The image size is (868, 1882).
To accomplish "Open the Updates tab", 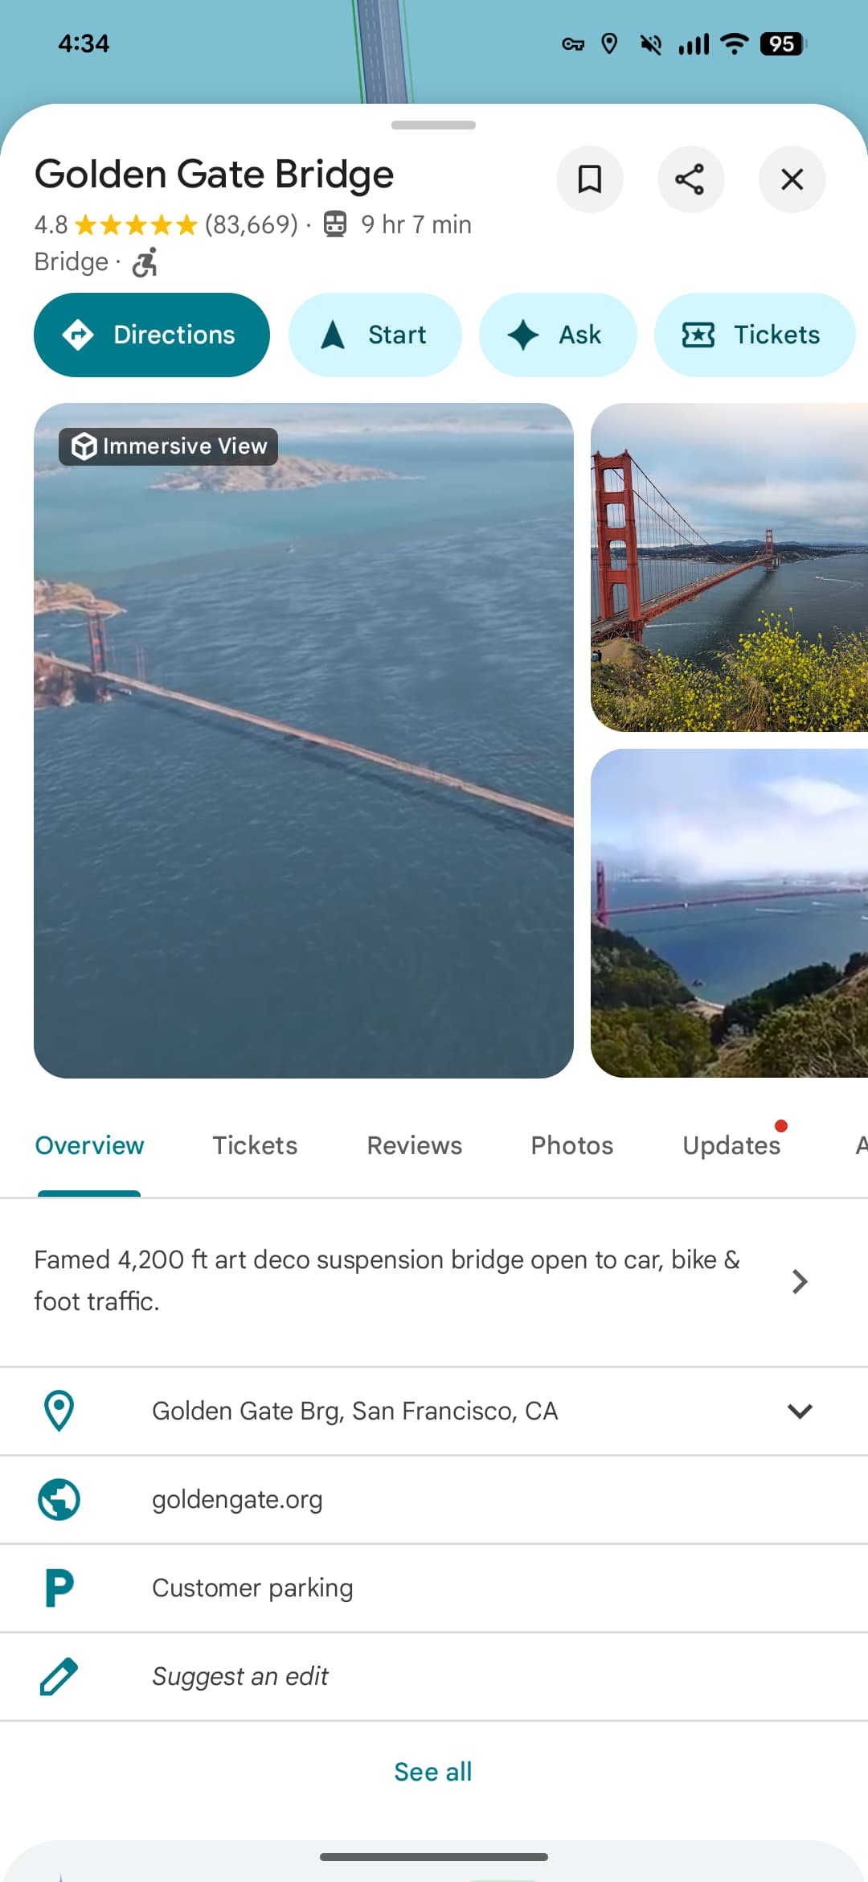I will pos(731,1145).
